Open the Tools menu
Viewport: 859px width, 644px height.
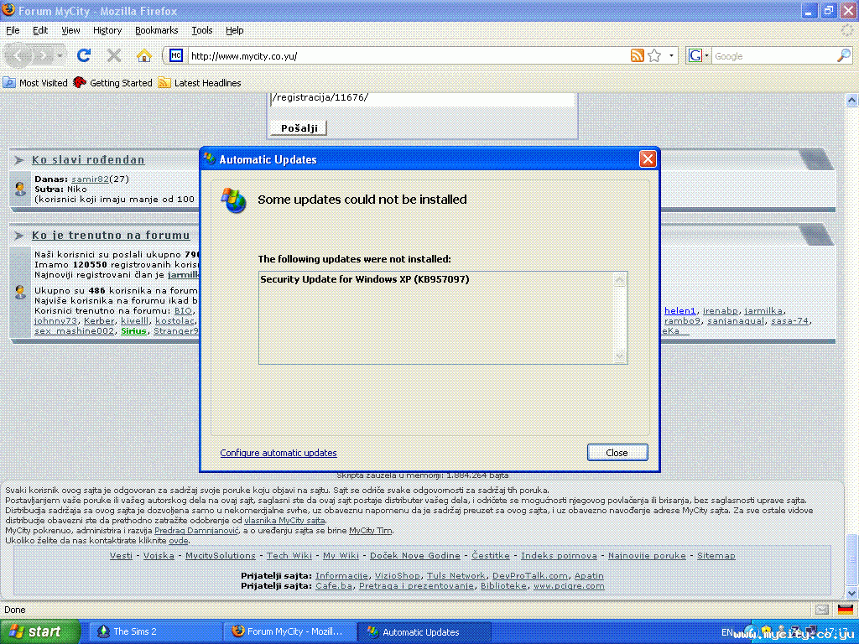201,31
